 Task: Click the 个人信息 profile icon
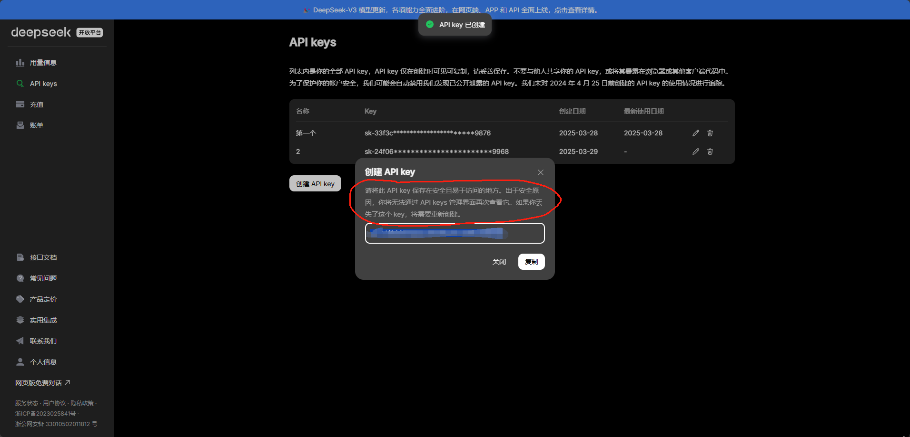pyautogui.click(x=20, y=361)
